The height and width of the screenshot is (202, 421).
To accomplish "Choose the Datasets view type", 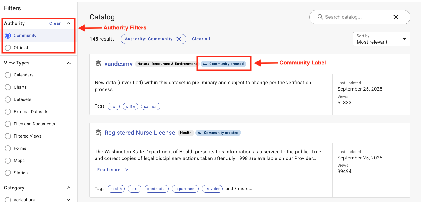I will point(8,99).
